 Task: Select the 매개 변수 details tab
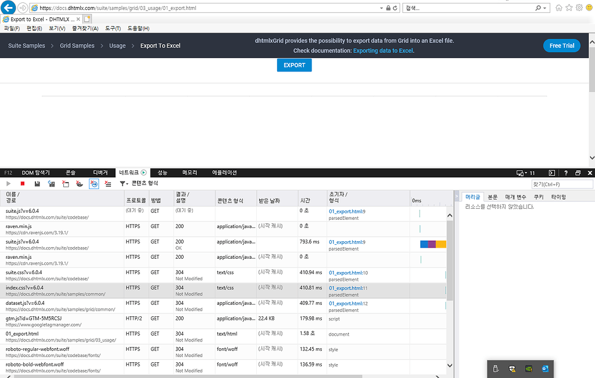(516, 197)
